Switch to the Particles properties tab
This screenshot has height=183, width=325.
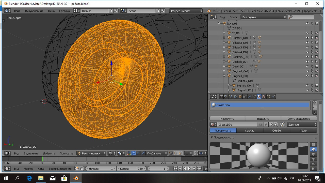tap(269, 97)
